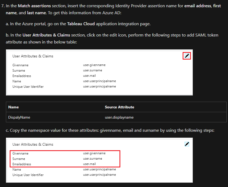Click bold 'User Attributes & Claims' in step b
This screenshot has width=228, height=187.
click(x=46, y=35)
